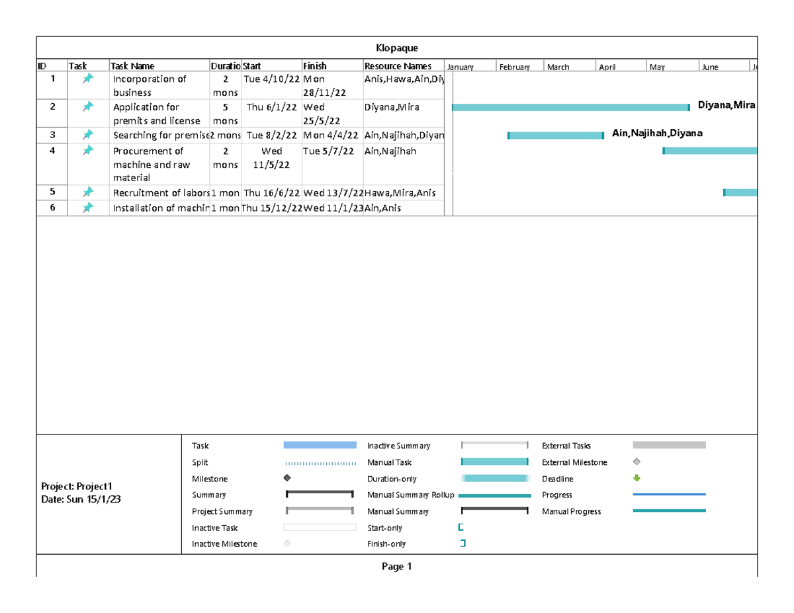The height and width of the screenshot is (613, 794).
Task: Select the pin icon beside Searching for premise
Action: point(87,136)
